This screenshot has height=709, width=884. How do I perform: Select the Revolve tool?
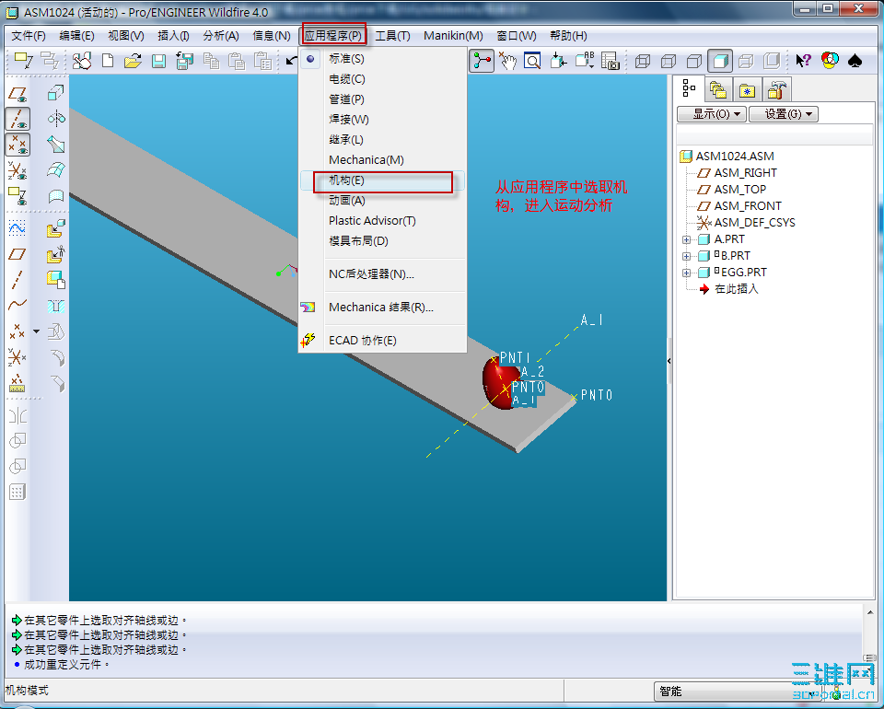point(56,119)
